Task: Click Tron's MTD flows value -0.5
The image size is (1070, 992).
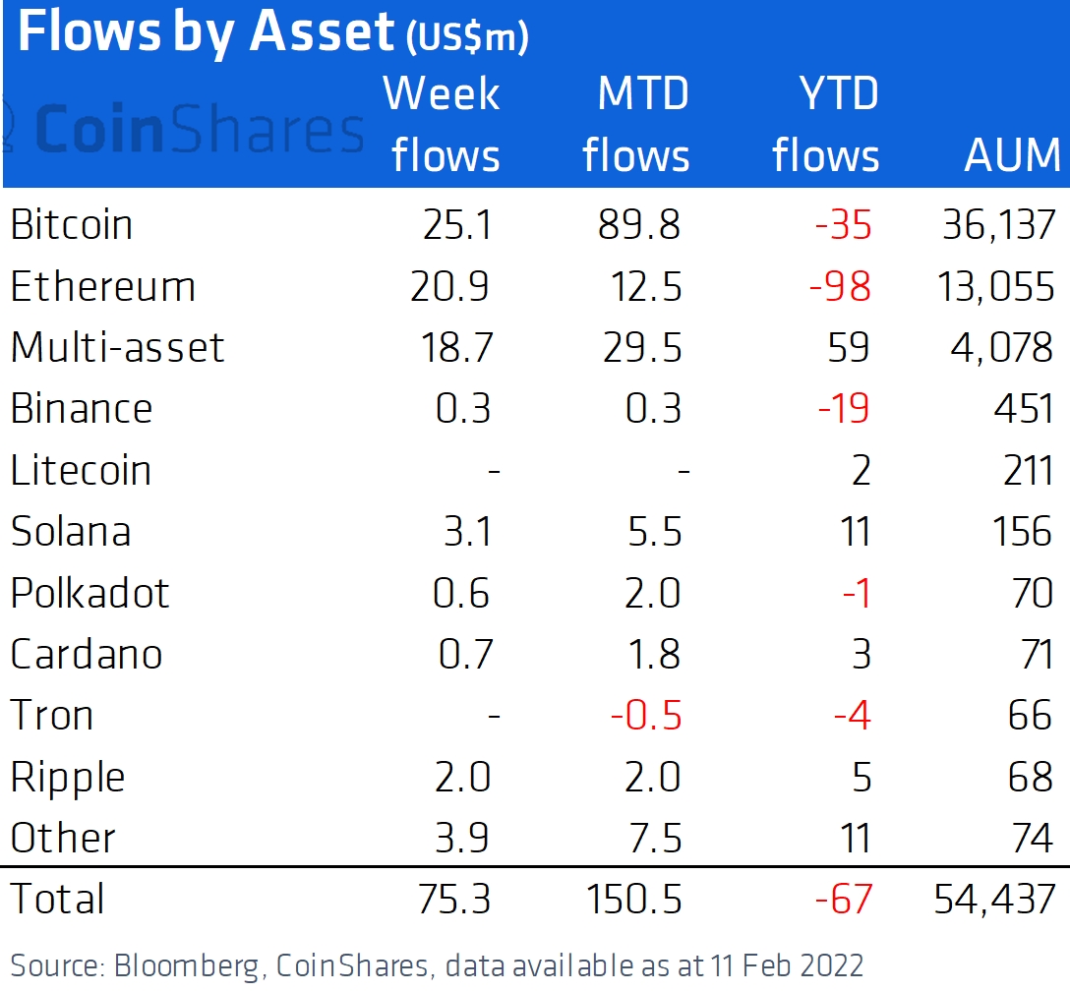Action: coord(646,716)
